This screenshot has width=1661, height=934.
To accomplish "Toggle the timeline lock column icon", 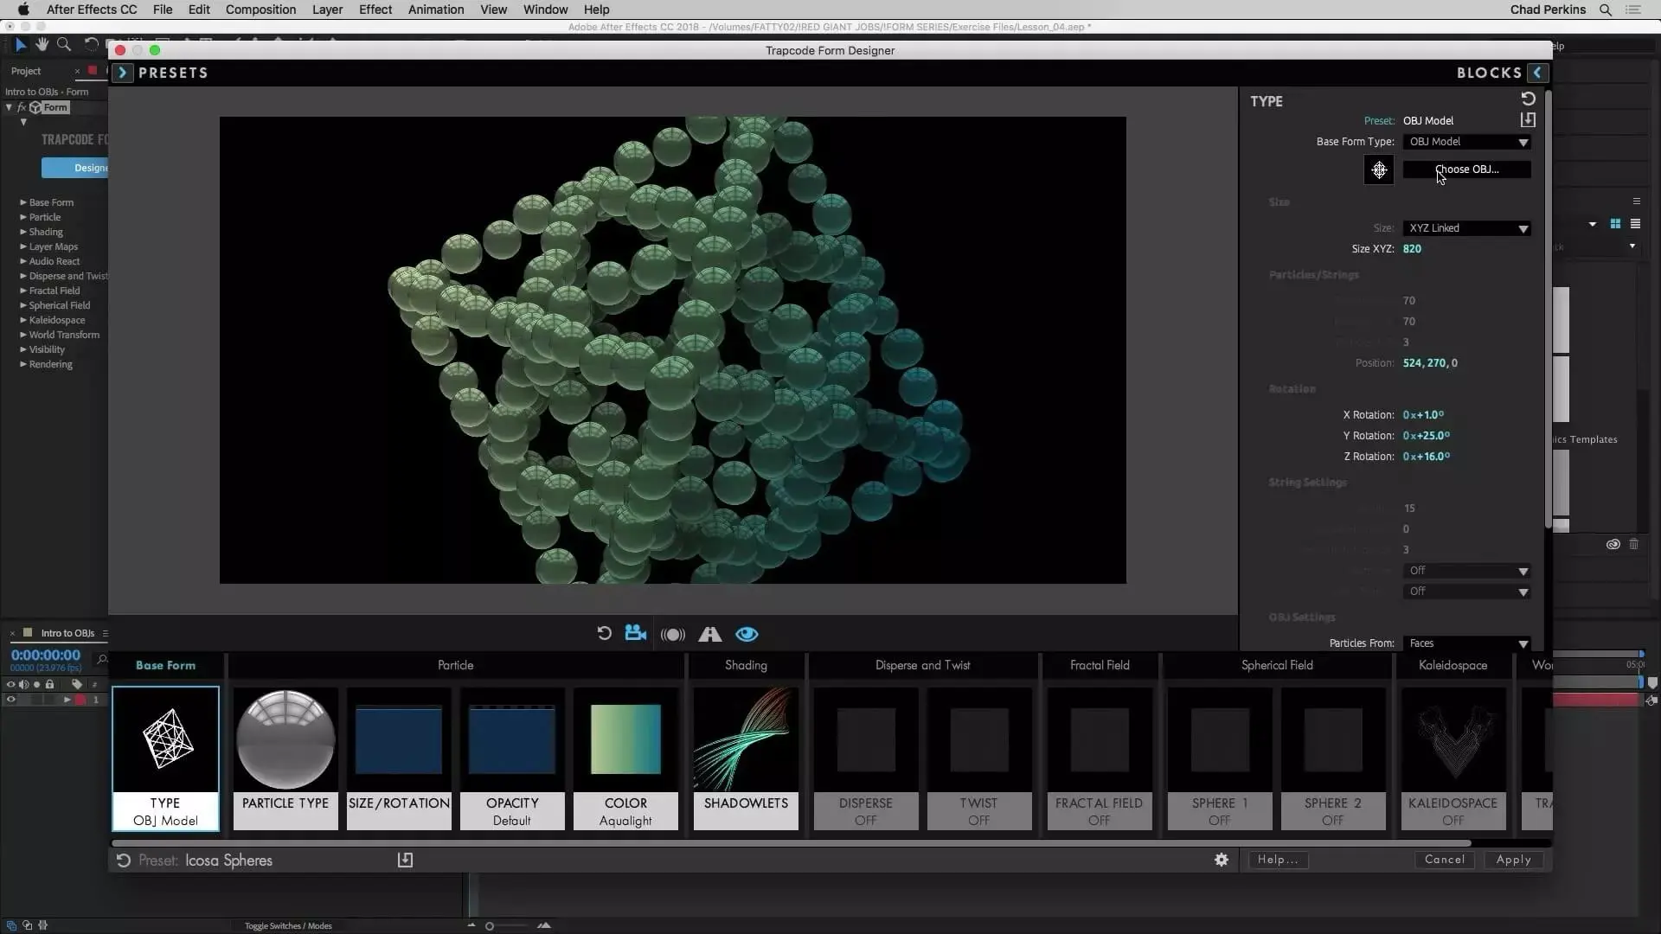I will (x=49, y=684).
